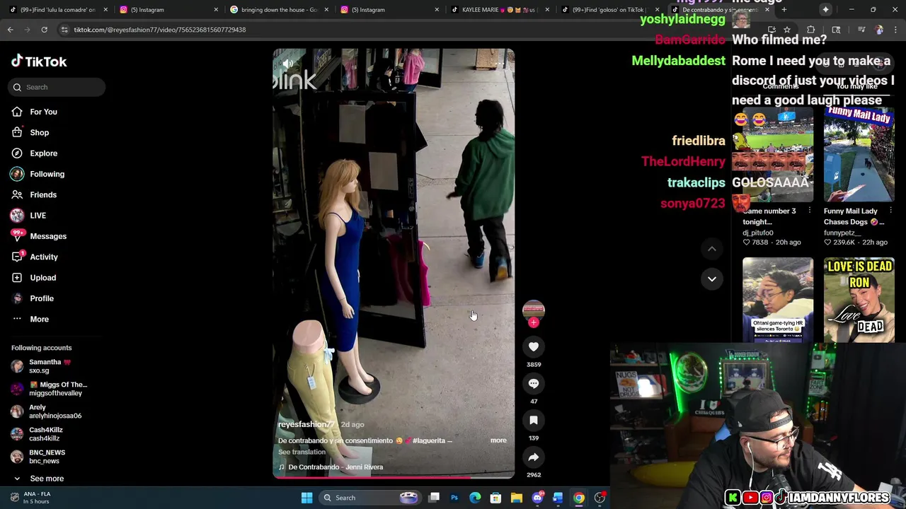Open Windows Start menu
Screen dimensions: 906x509
click(x=306, y=498)
